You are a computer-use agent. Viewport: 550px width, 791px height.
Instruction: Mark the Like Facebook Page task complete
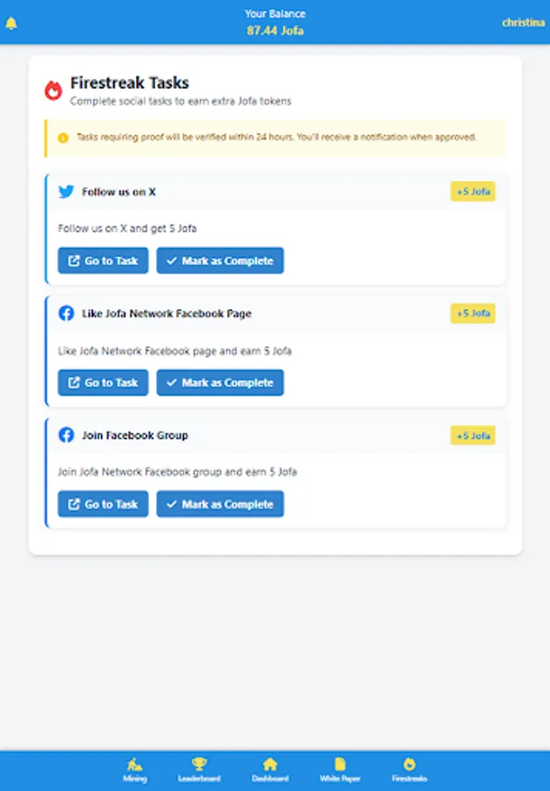220,382
